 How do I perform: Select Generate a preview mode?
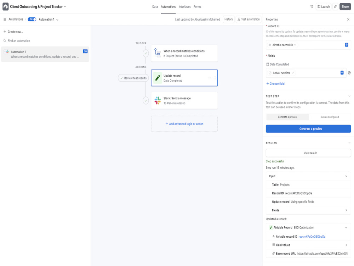point(287,117)
